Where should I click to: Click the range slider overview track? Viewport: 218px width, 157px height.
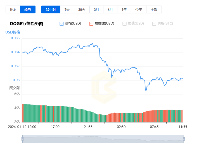coord(103,139)
